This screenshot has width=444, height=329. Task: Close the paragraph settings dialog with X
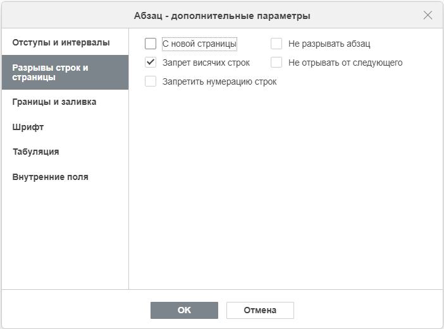coord(428,15)
